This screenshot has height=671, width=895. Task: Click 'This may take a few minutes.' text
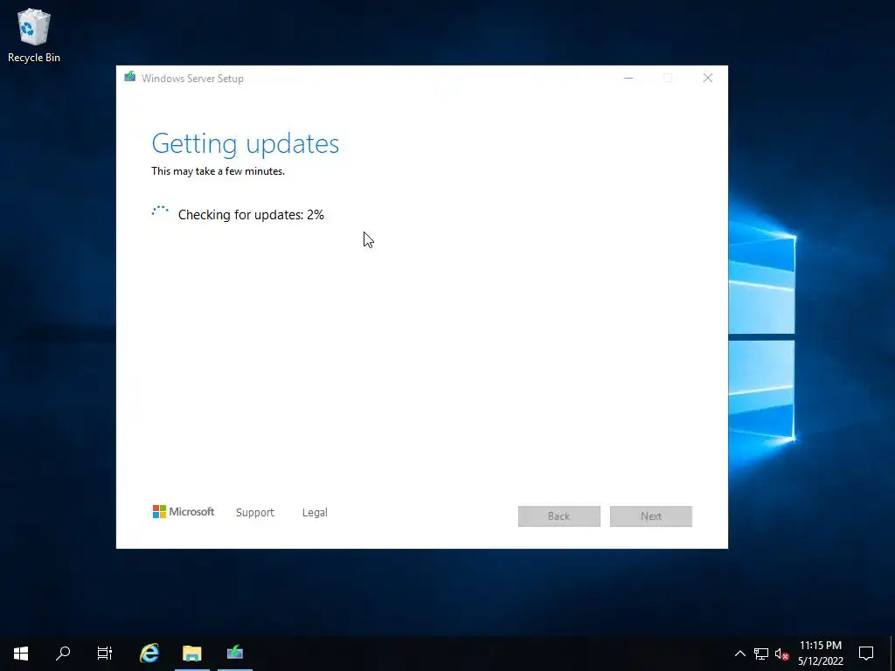click(218, 171)
